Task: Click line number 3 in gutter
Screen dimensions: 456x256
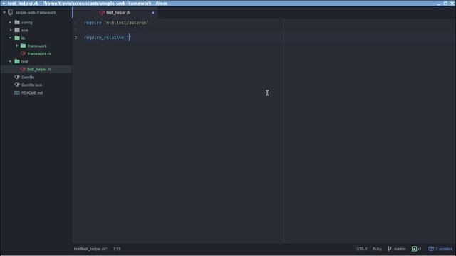Action: (76, 38)
